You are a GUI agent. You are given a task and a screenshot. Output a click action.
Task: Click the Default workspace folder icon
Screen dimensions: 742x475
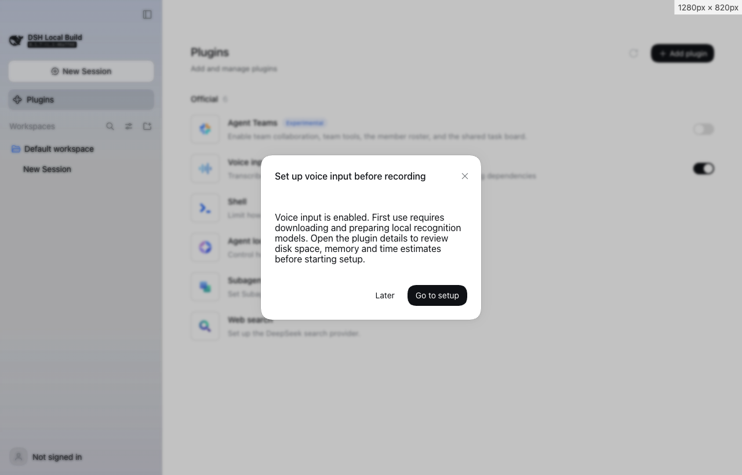click(16, 149)
